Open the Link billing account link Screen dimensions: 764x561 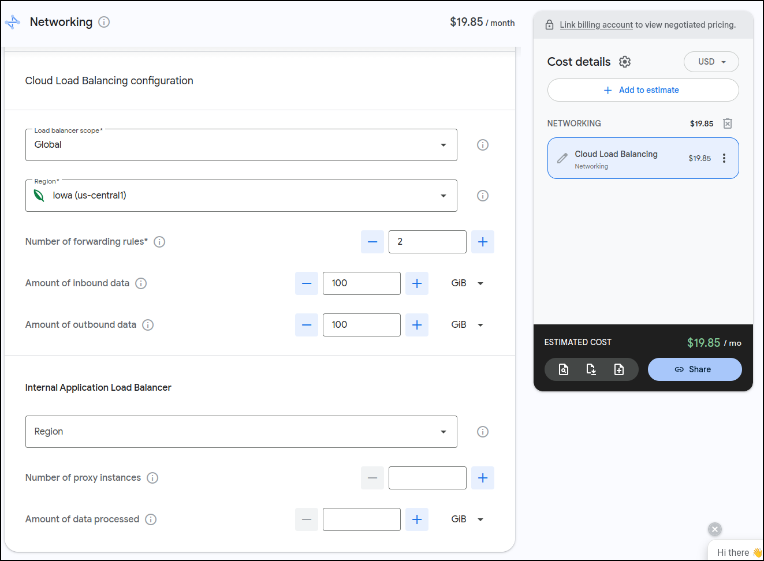point(596,25)
